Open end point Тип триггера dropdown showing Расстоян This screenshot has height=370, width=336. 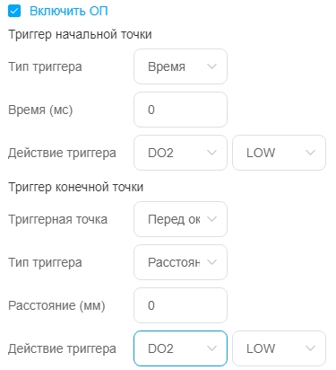point(180,262)
